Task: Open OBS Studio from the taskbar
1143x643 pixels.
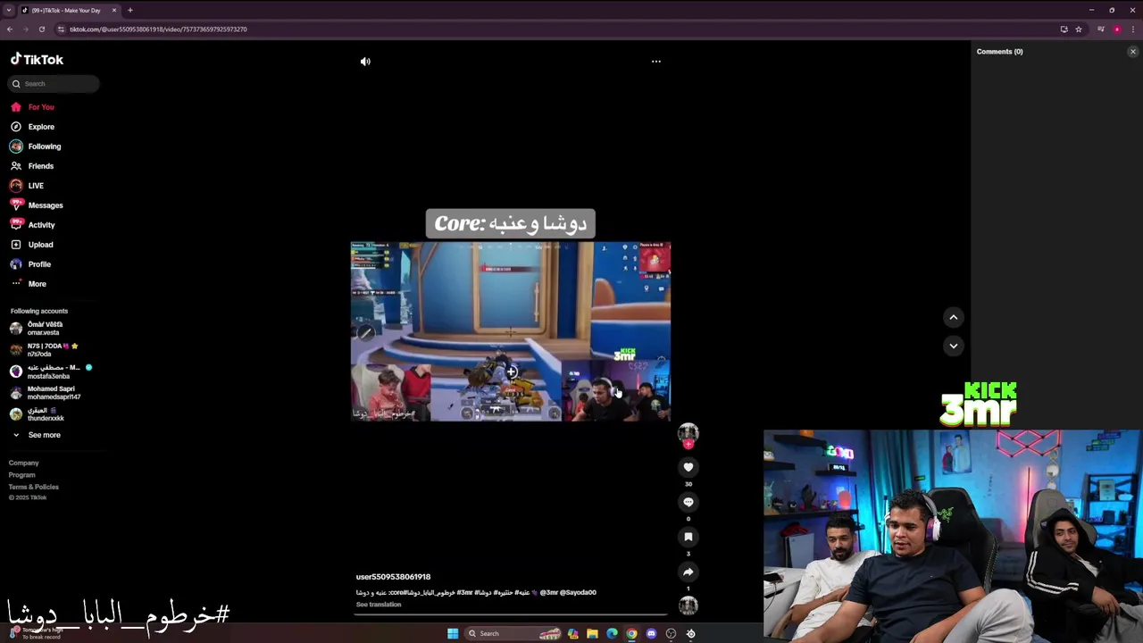Action: (x=671, y=634)
